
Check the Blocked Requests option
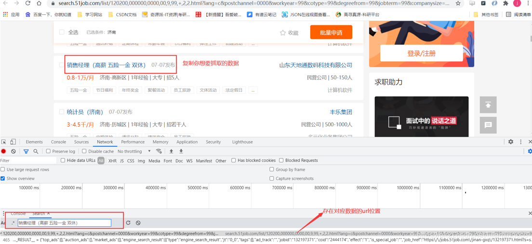click(x=281, y=160)
